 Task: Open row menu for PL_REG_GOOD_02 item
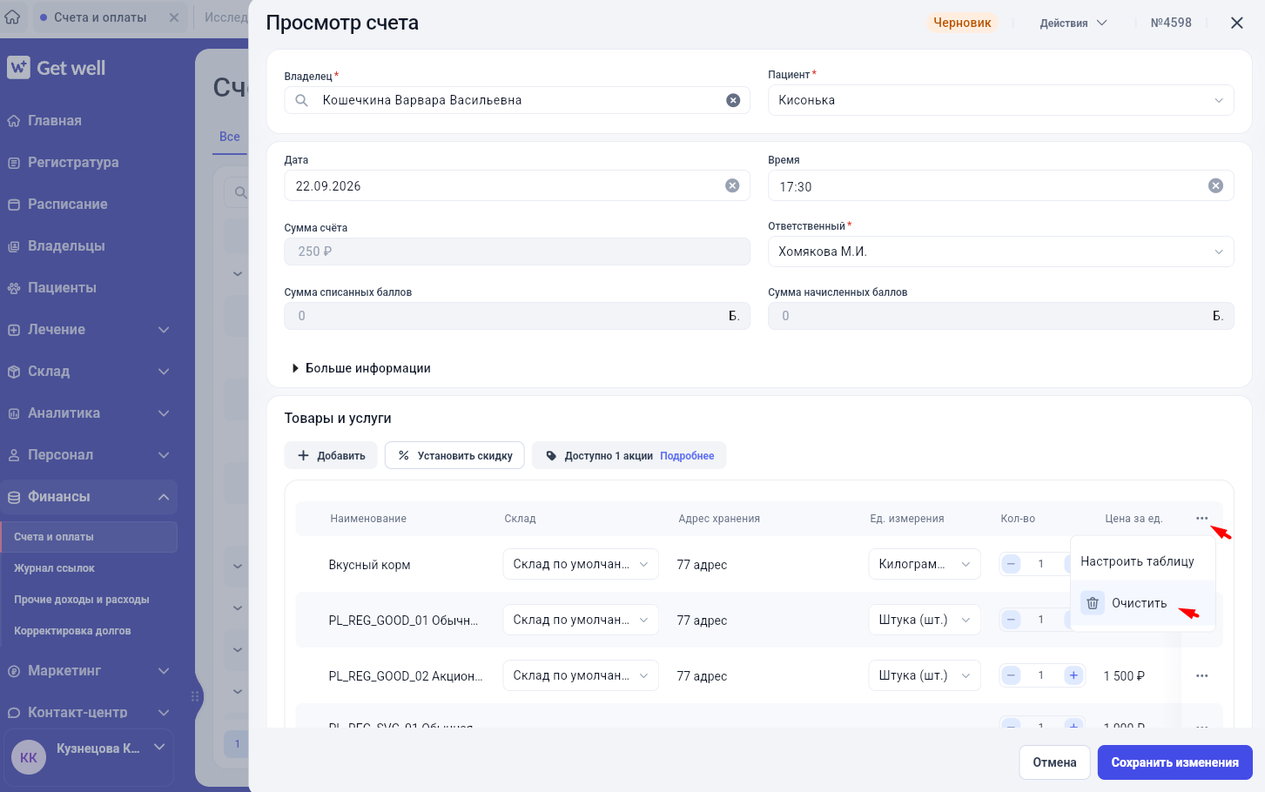point(1201,675)
